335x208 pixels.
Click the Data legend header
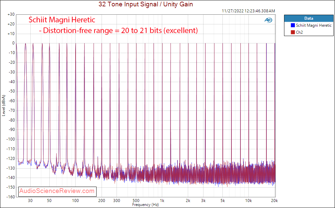pos(309,18)
